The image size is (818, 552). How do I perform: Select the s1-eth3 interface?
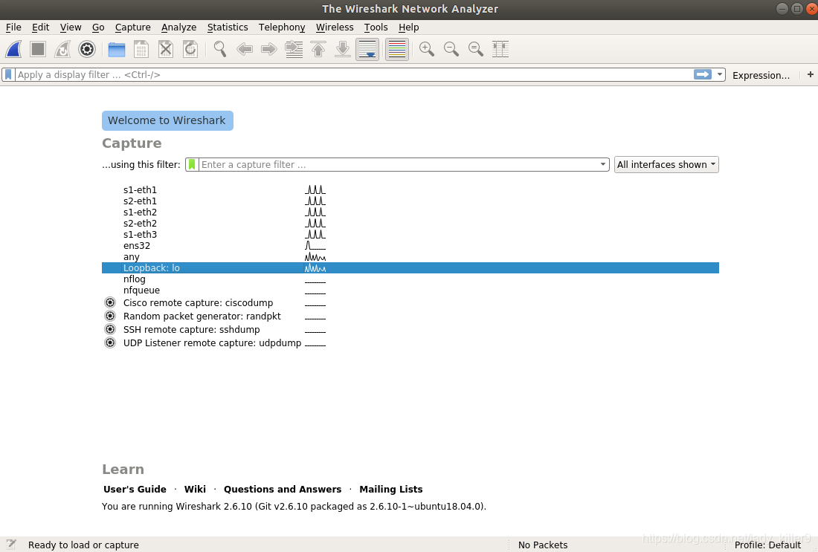tap(410, 235)
